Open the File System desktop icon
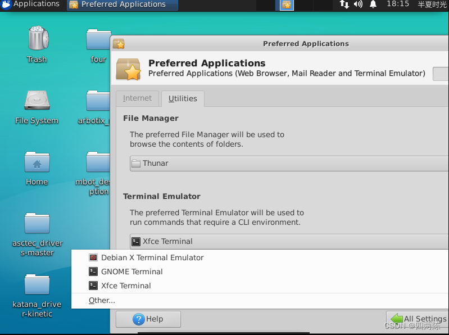 [37, 100]
